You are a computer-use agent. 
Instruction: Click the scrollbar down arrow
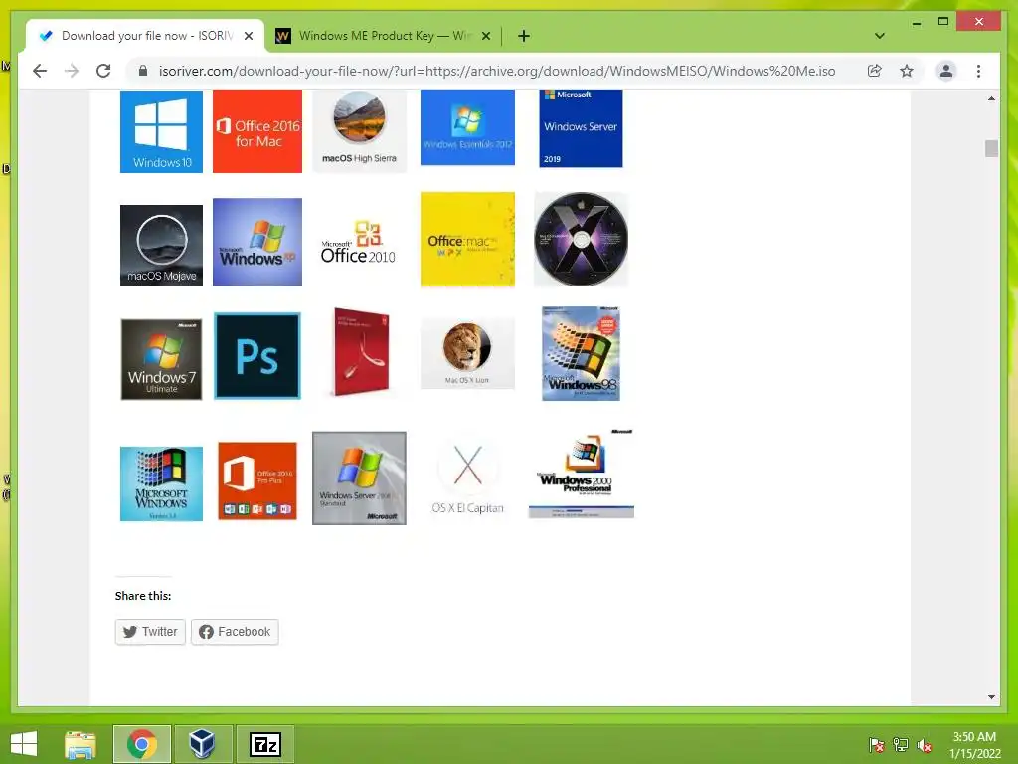[x=991, y=697]
